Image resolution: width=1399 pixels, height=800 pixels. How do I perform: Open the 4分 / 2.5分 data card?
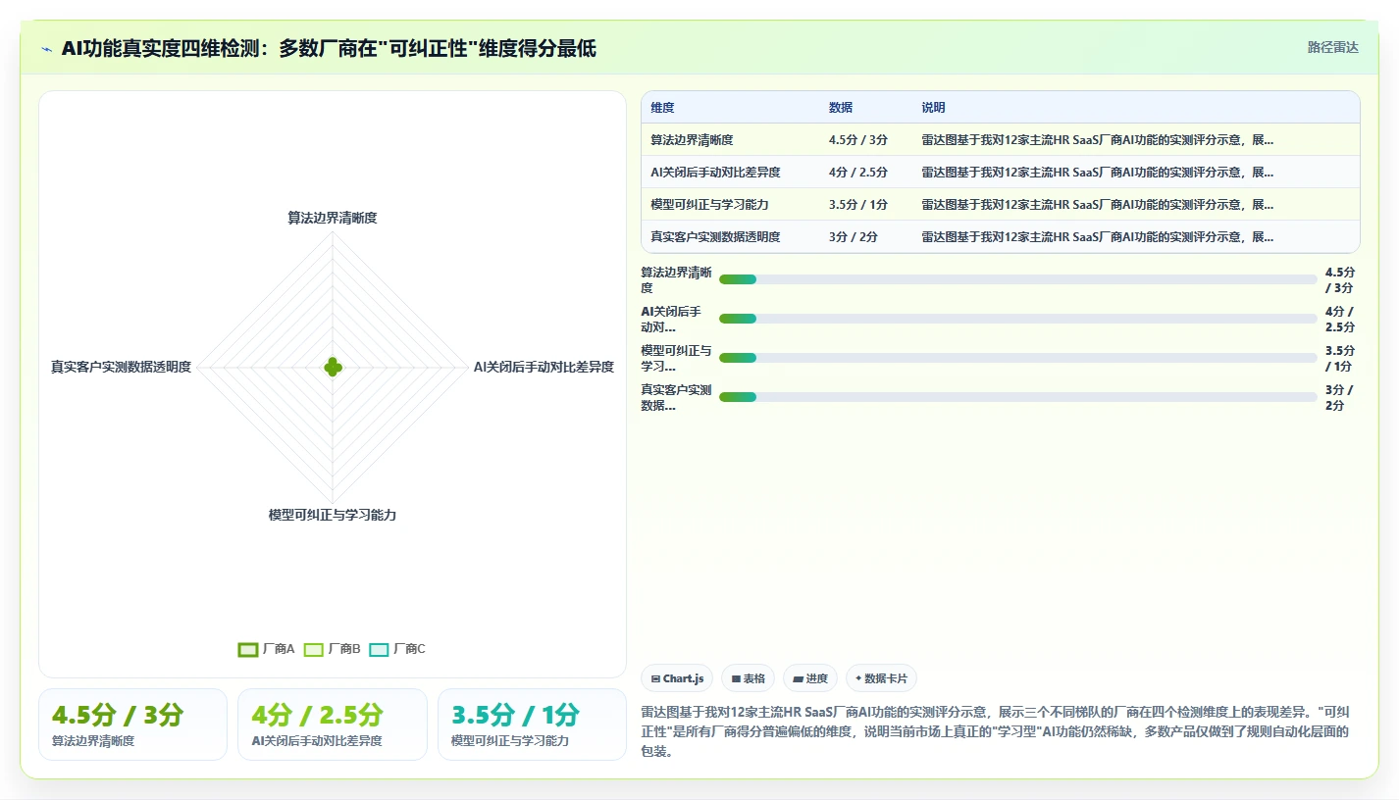point(333,725)
